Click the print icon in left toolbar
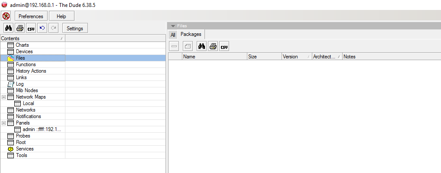This screenshot has width=441, height=173. 19,28
